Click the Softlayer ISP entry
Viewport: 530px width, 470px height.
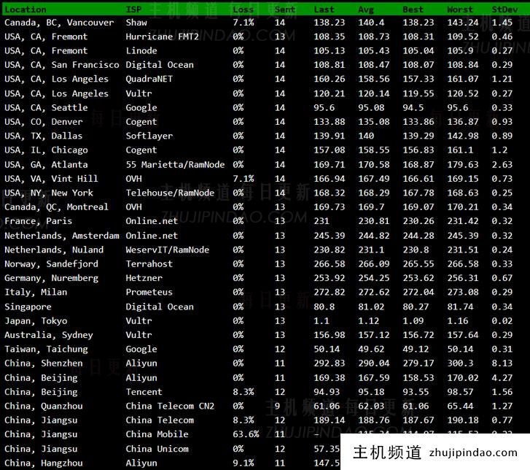coord(149,136)
